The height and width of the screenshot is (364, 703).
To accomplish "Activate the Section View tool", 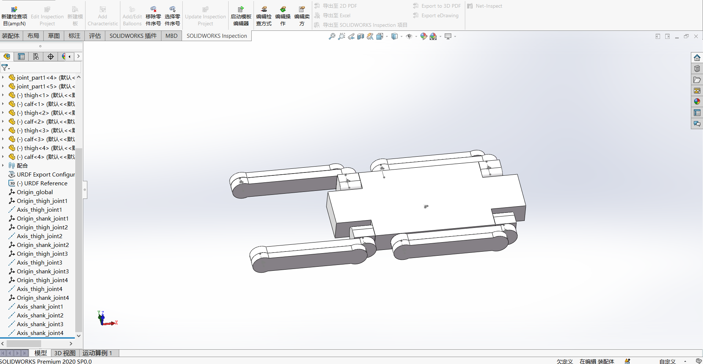I will coord(361,36).
